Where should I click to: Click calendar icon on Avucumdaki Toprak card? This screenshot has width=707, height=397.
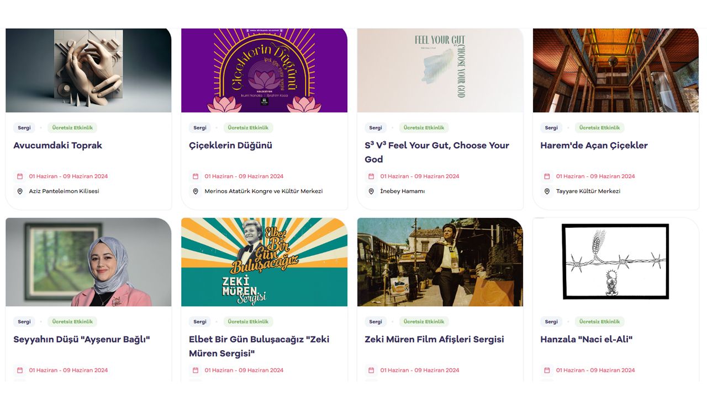coord(20,176)
